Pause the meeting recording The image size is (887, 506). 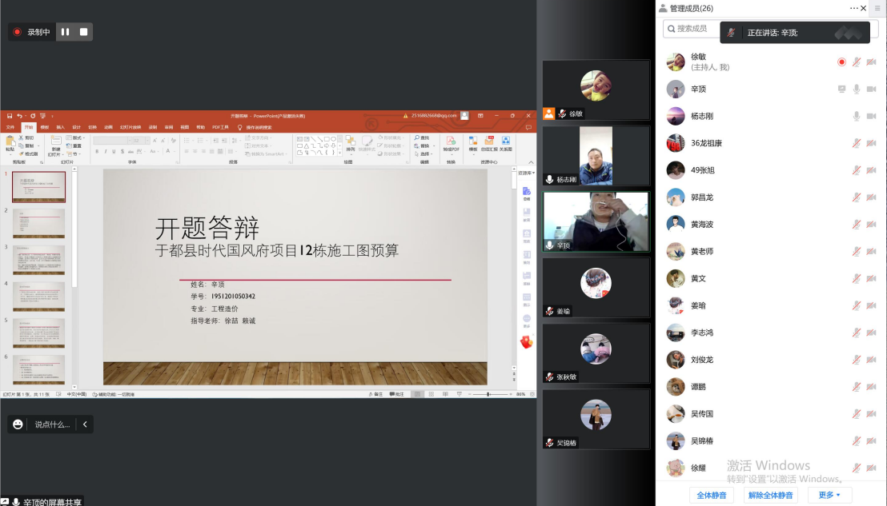coord(66,32)
